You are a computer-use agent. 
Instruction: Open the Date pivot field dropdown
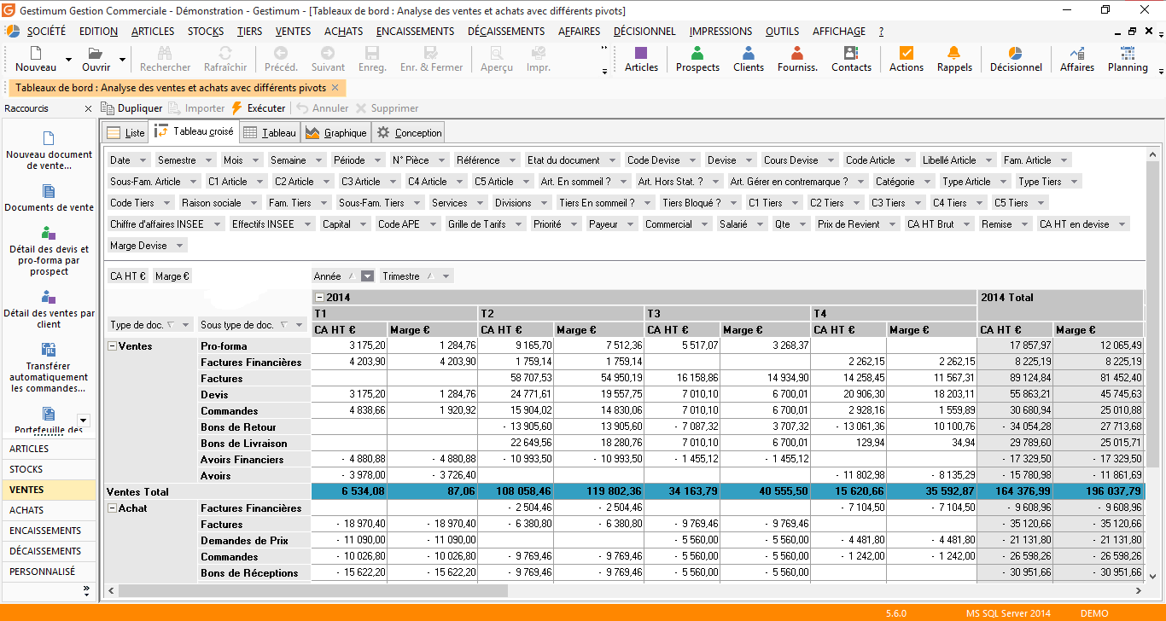[142, 160]
